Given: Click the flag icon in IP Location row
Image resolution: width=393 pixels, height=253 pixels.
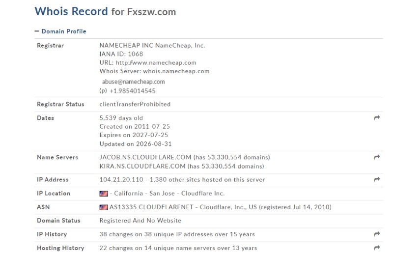Looking at the screenshot, I should click(104, 194).
